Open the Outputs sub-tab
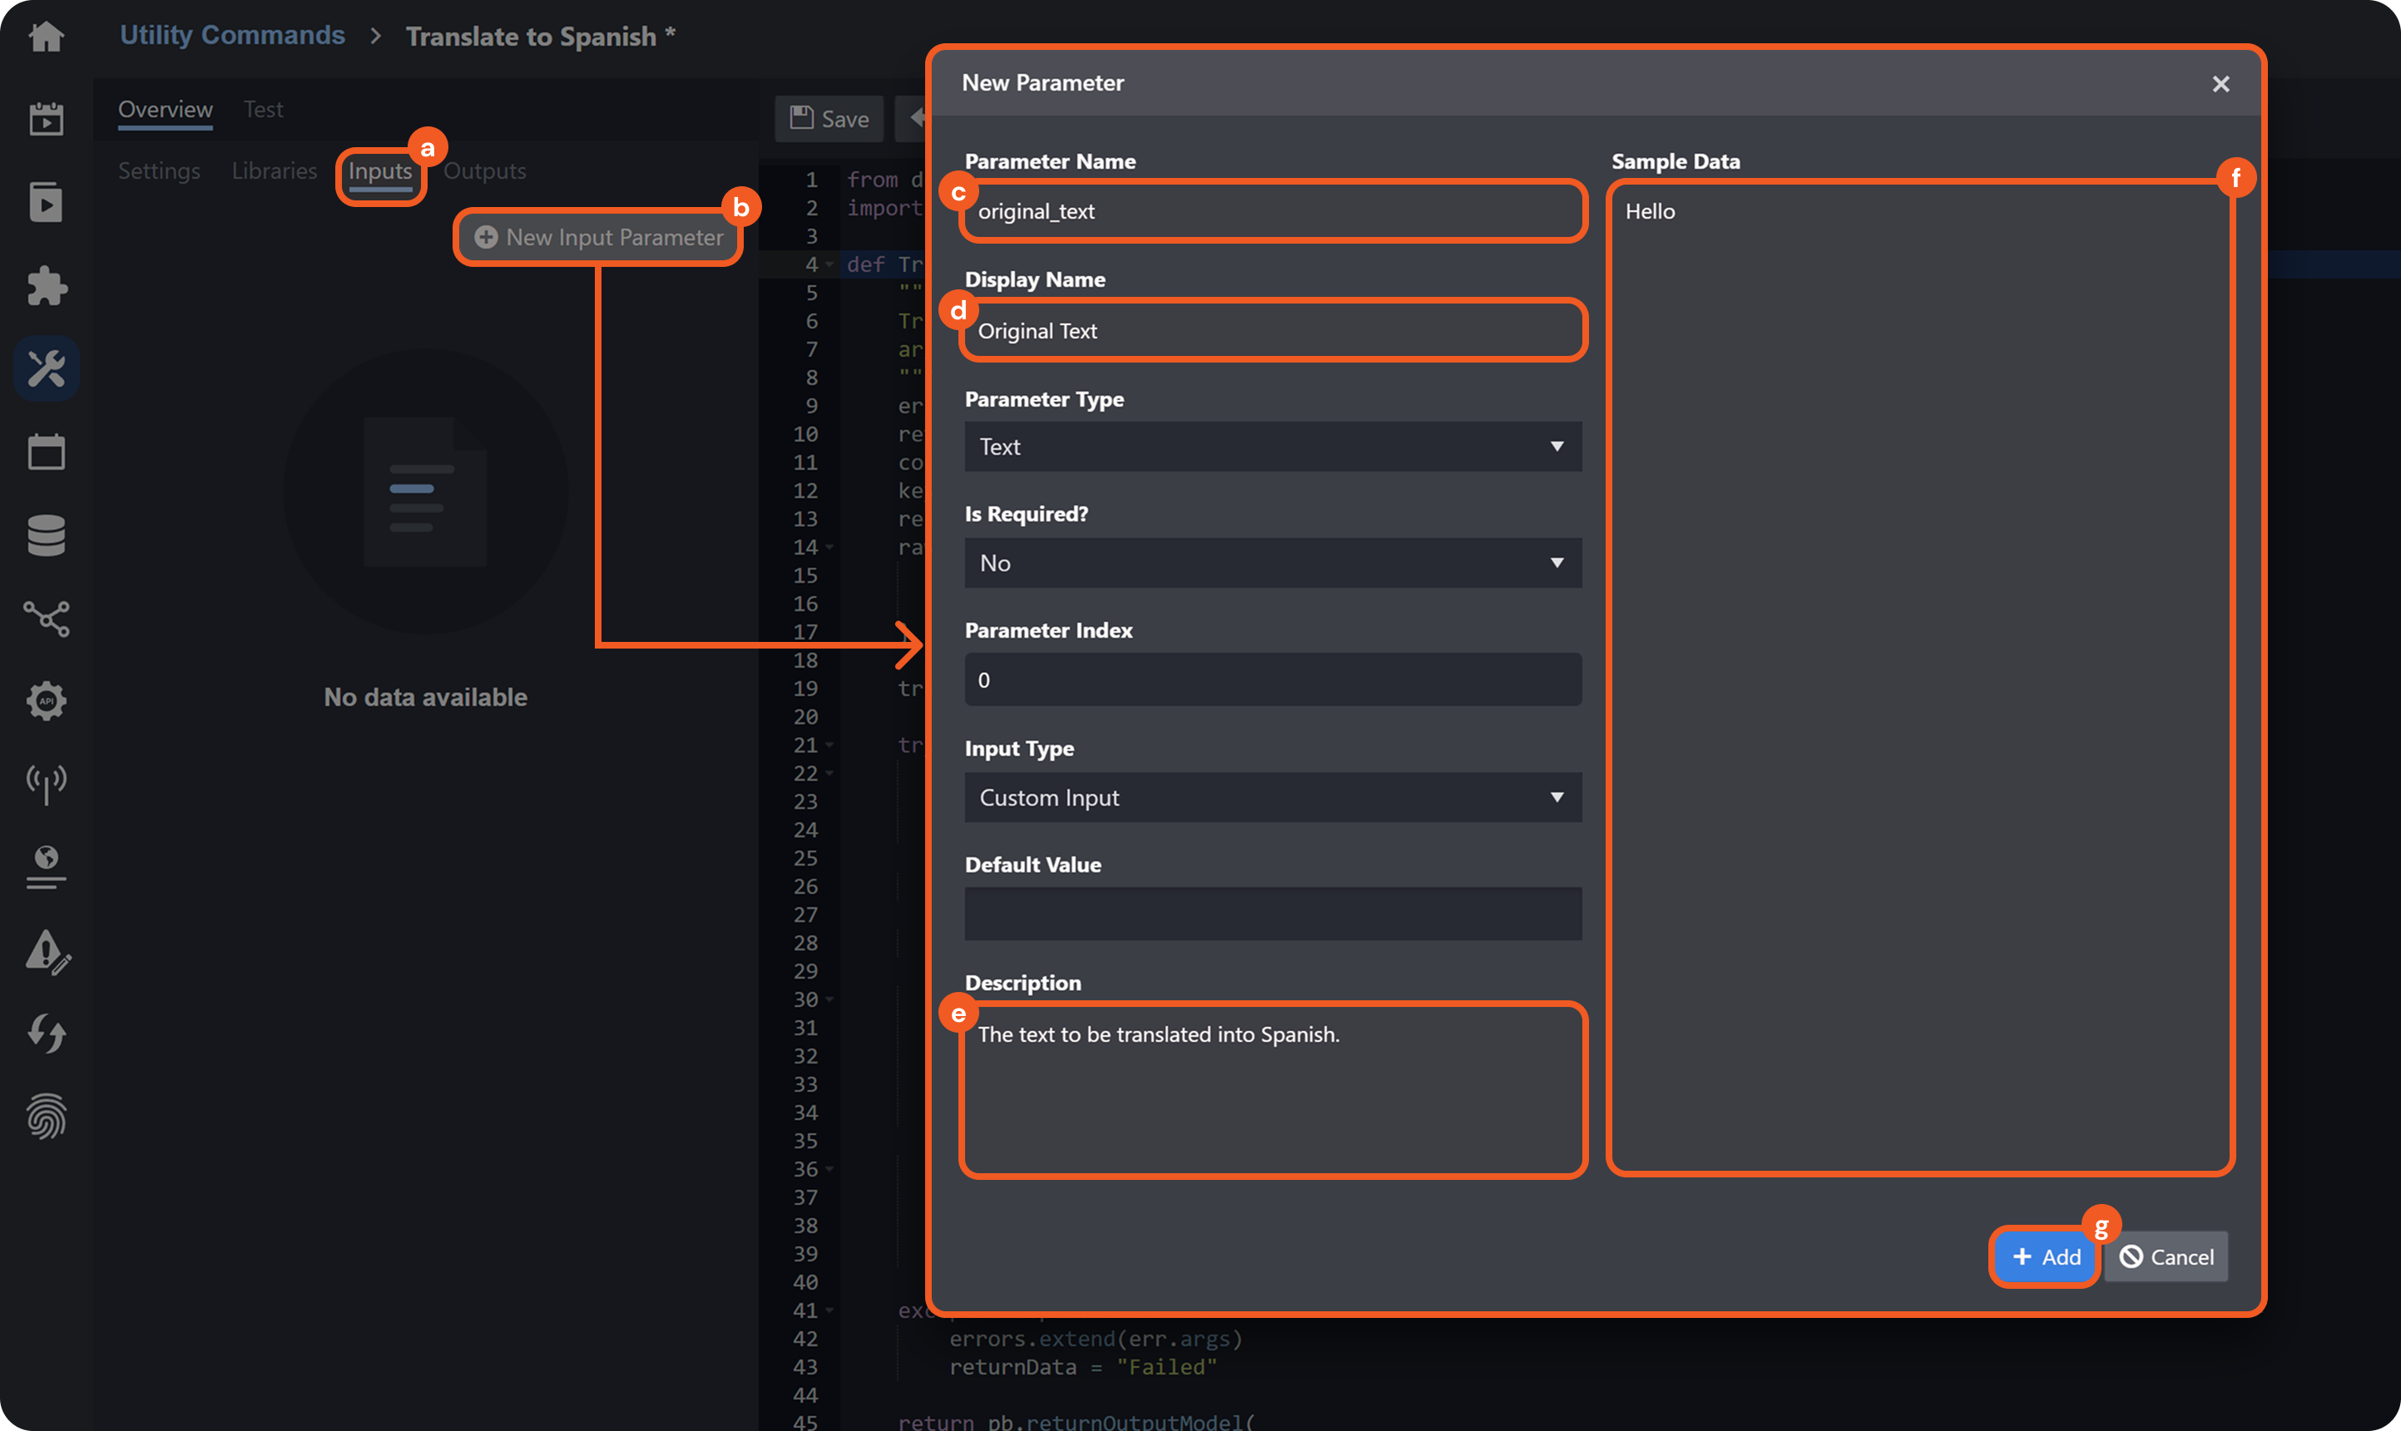Viewport: 2401px width, 1431px height. [x=484, y=171]
